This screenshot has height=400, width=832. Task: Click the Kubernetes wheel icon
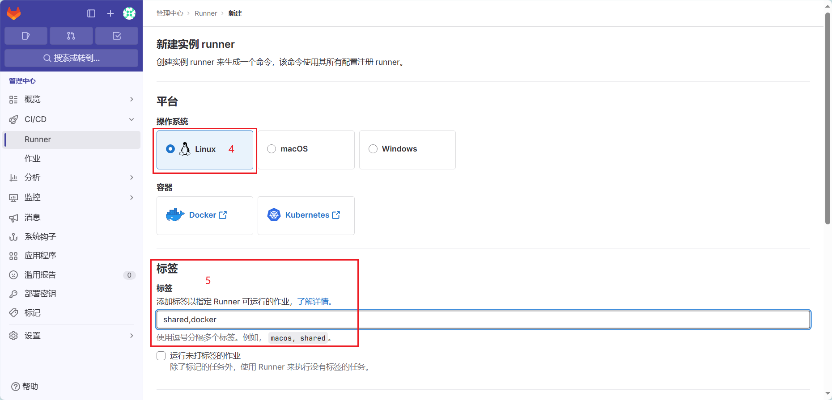274,215
